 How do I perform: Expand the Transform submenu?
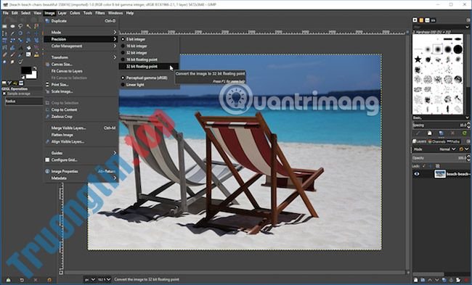[x=81, y=57]
